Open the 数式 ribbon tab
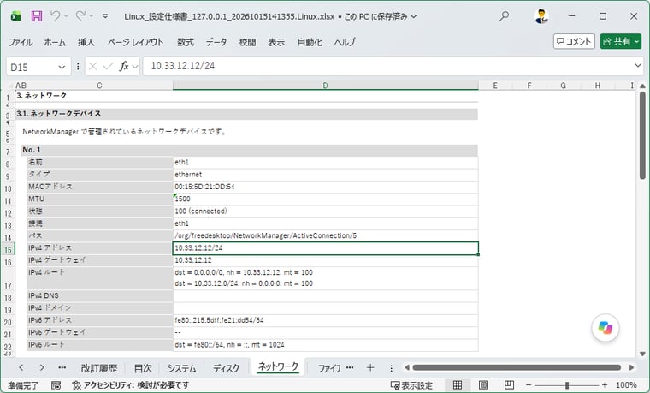This screenshot has width=650, height=393. point(186,42)
